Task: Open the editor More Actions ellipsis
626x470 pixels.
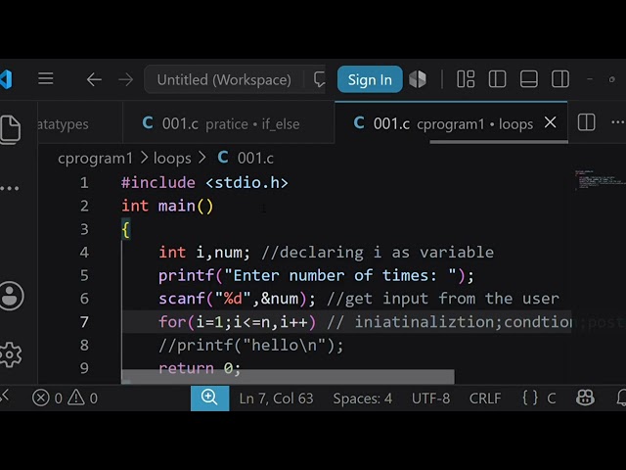Action: (x=617, y=122)
